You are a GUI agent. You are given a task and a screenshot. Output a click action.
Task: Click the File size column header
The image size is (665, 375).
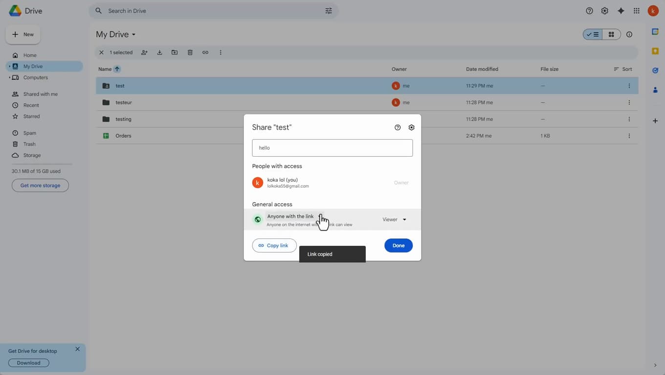click(550, 69)
